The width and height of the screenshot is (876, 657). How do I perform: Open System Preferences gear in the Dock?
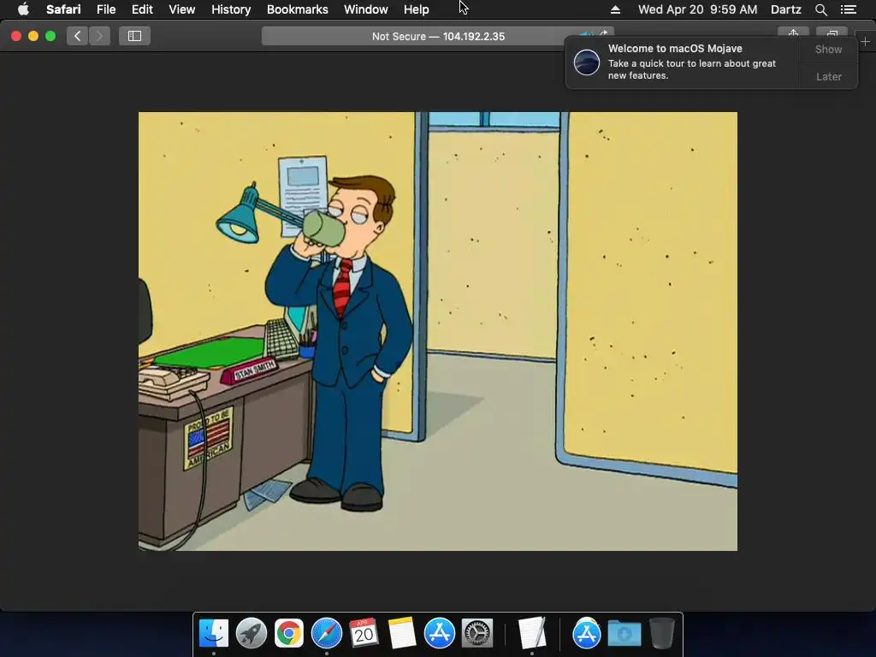[x=476, y=633]
